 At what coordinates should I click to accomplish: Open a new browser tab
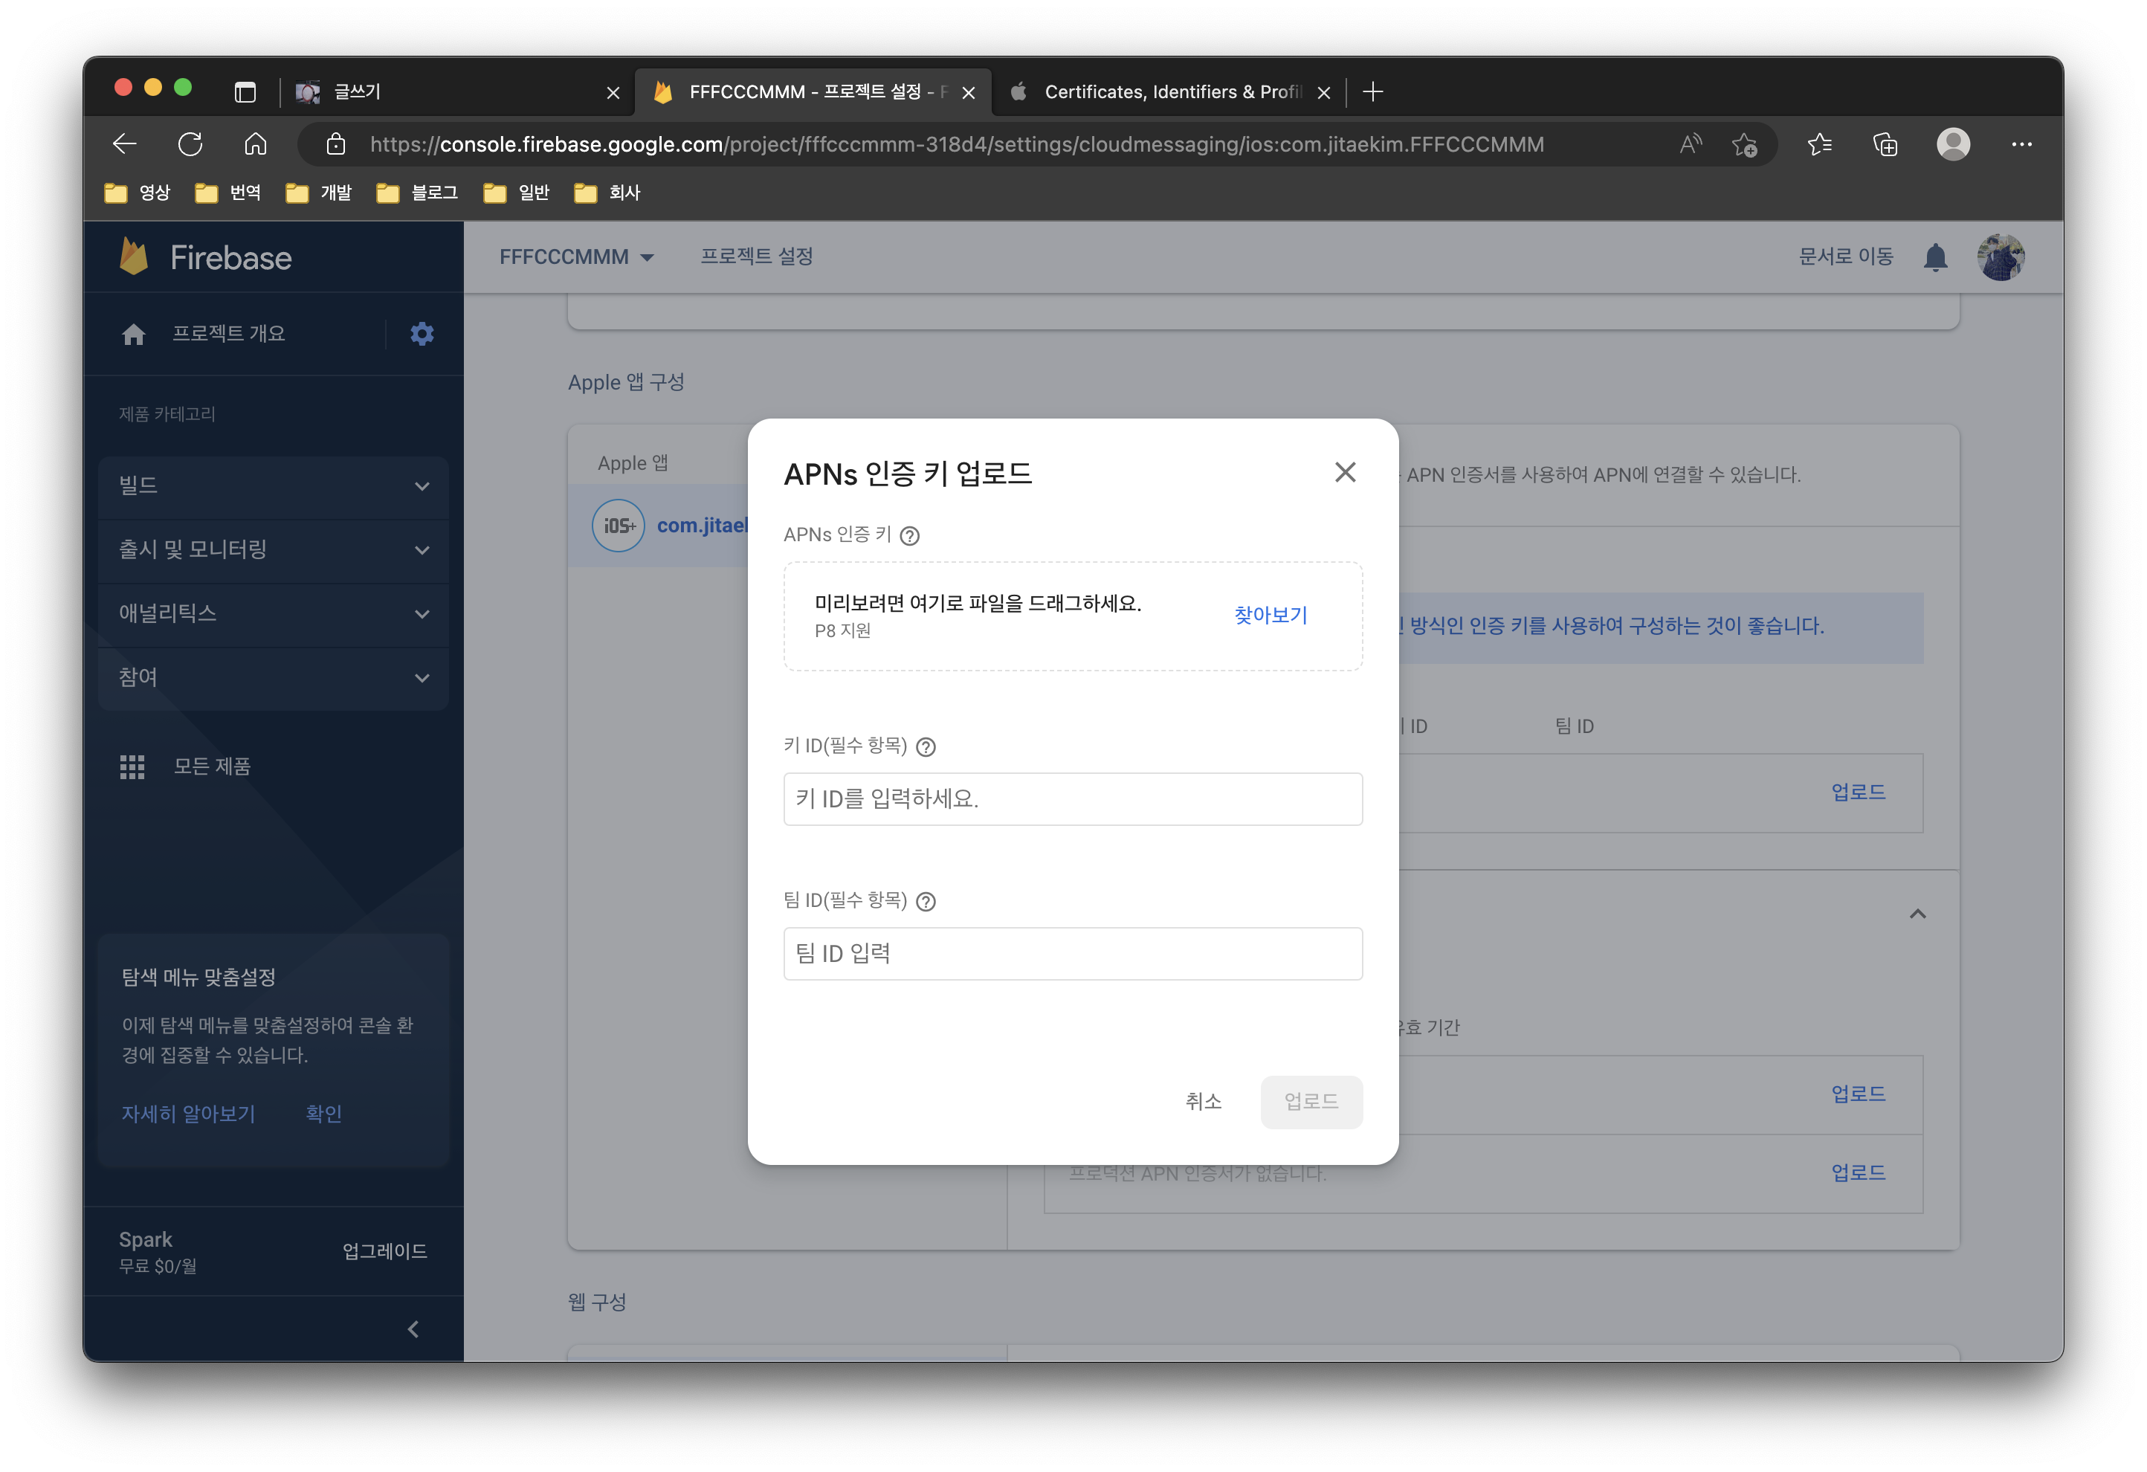click(1373, 91)
